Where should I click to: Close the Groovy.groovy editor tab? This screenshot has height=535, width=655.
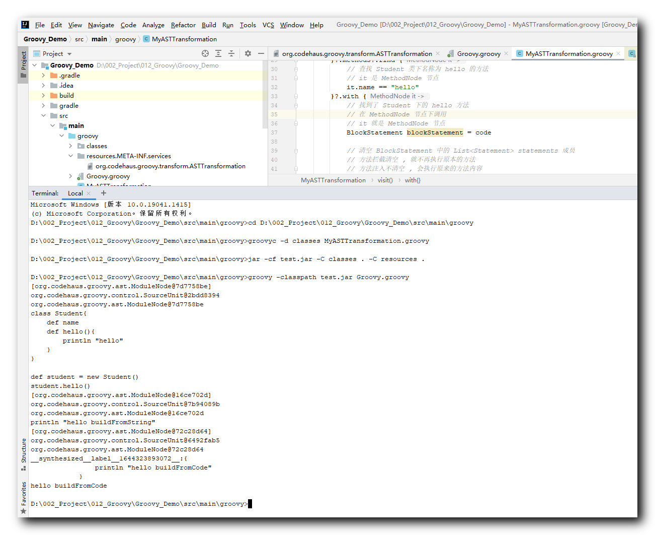pyautogui.click(x=506, y=53)
